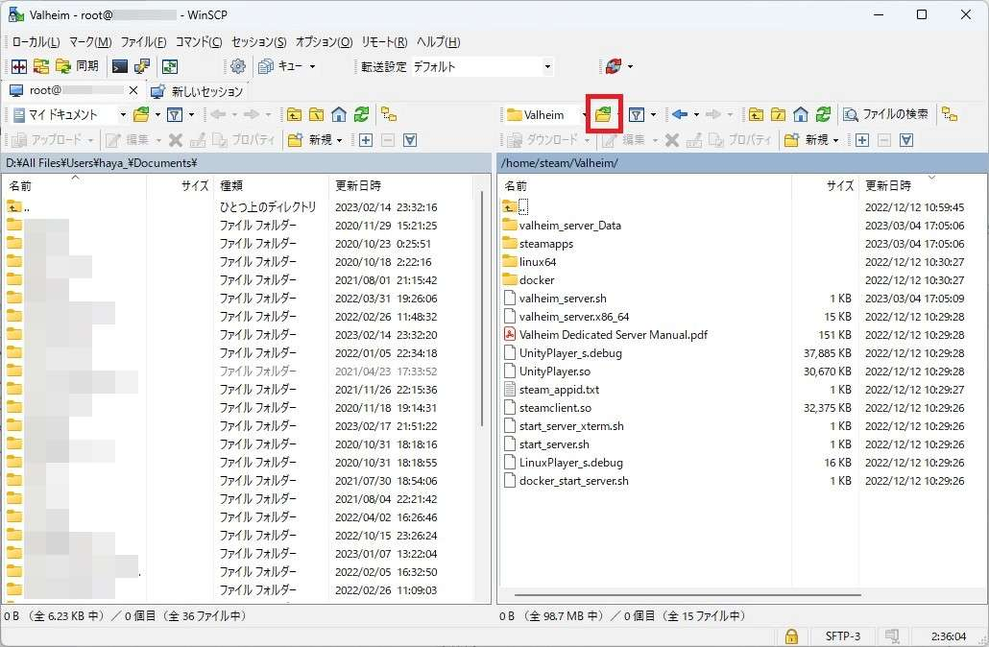Click the remote open directory icon

click(604, 115)
